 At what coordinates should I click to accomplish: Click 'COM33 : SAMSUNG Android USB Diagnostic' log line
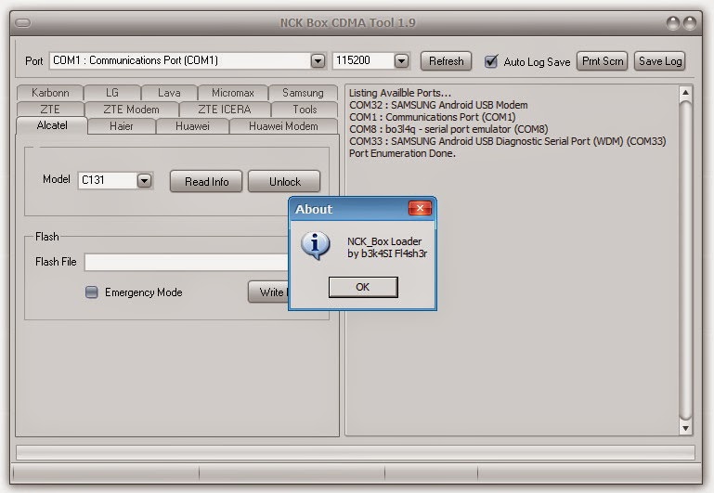click(507, 141)
